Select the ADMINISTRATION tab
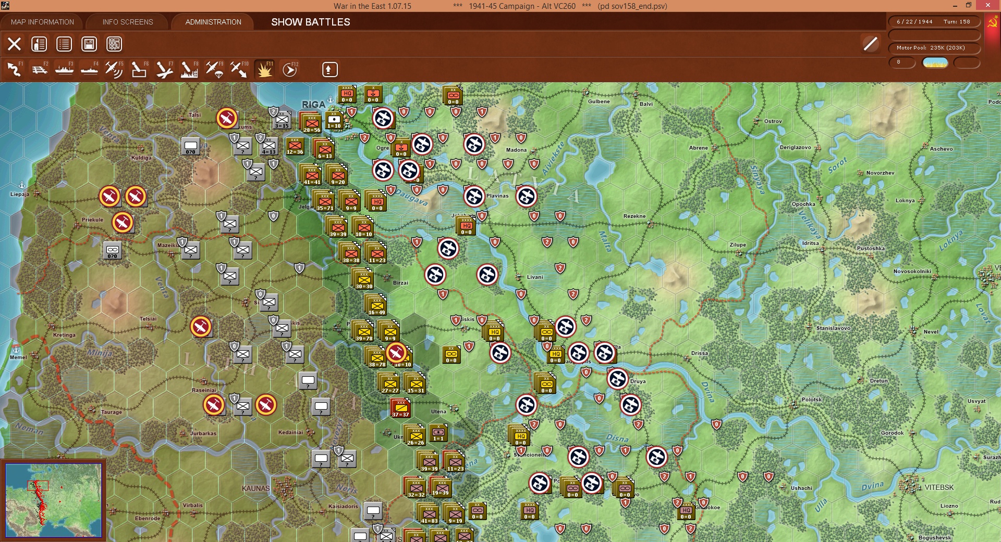 click(213, 22)
